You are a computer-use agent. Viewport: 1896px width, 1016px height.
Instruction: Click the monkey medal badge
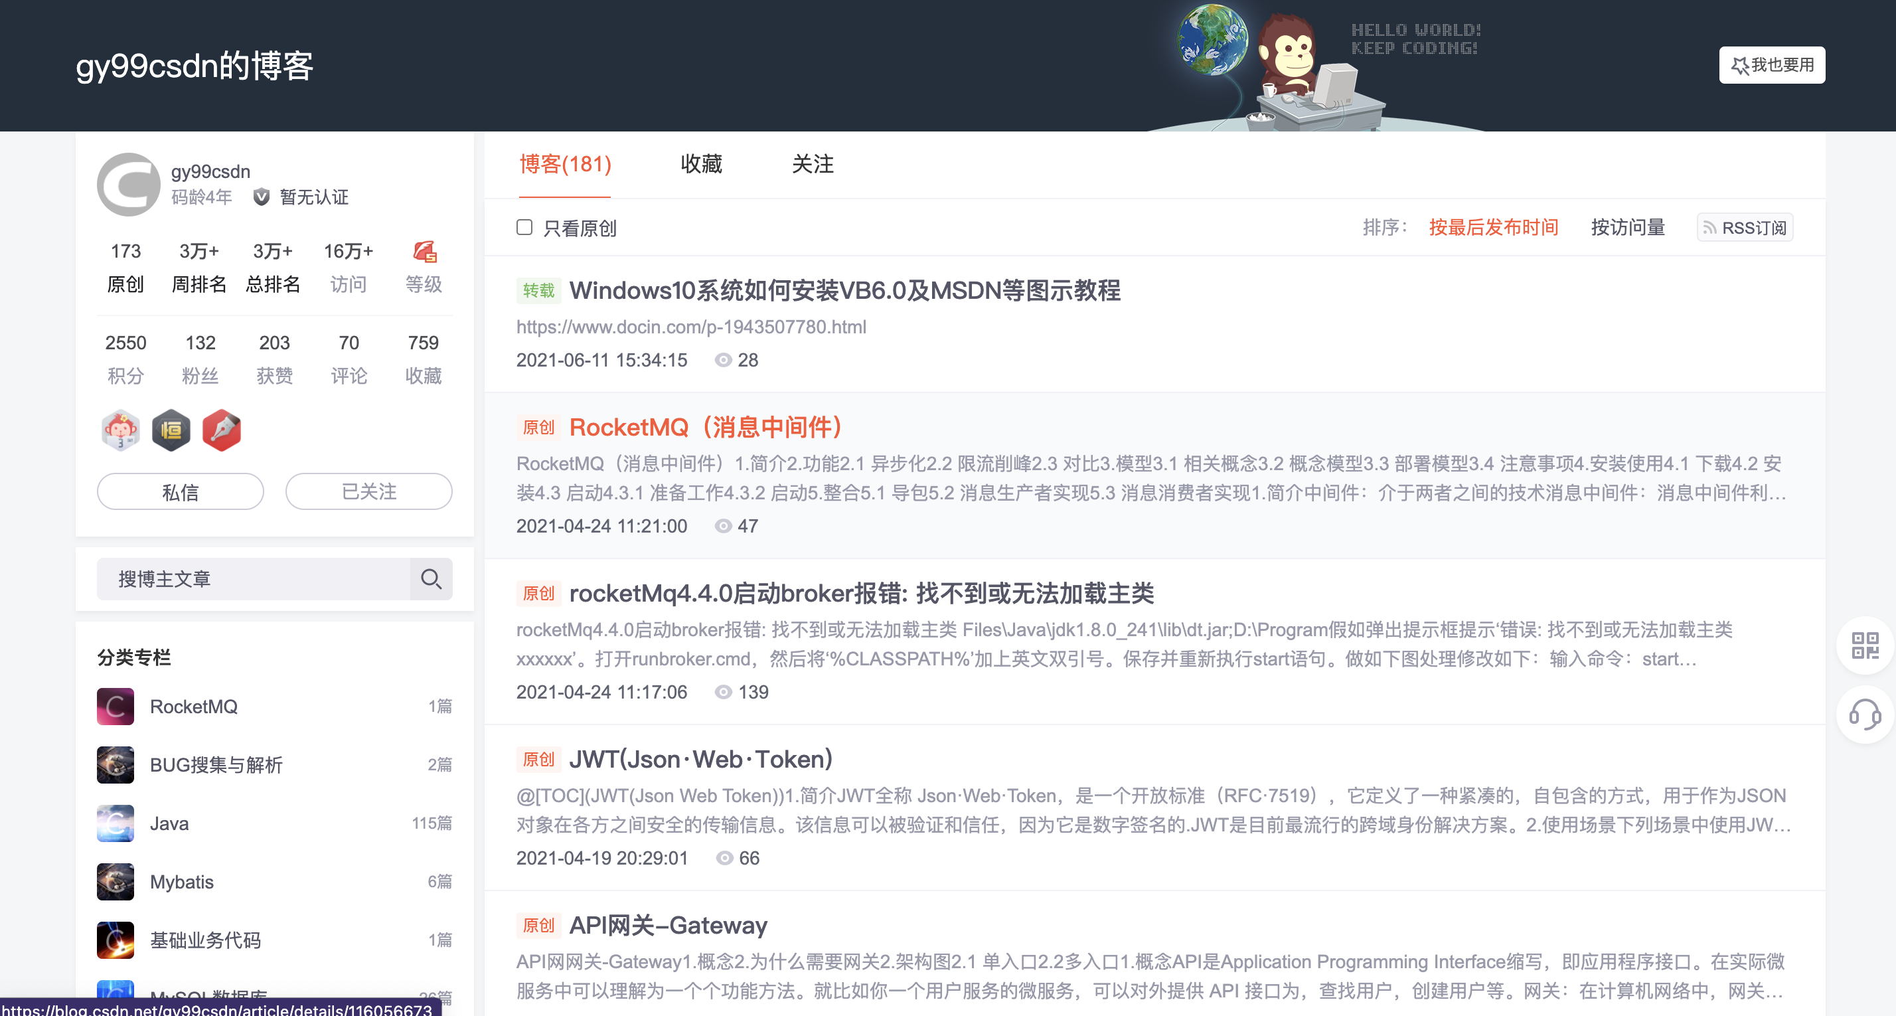[x=120, y=430]
